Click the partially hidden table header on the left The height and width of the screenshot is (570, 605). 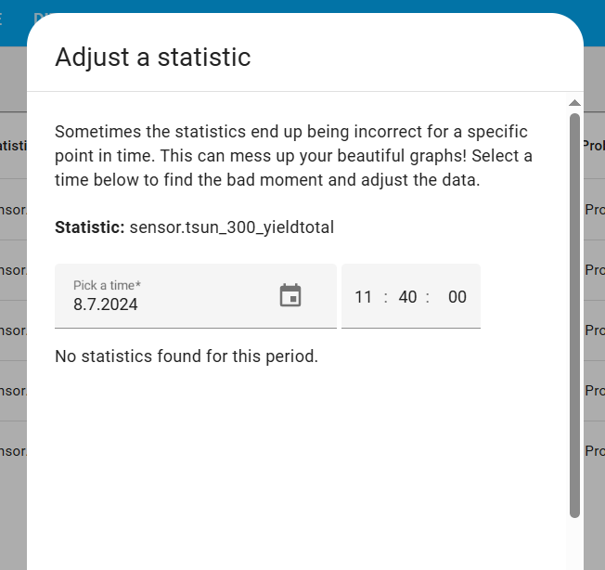point(13,146)
